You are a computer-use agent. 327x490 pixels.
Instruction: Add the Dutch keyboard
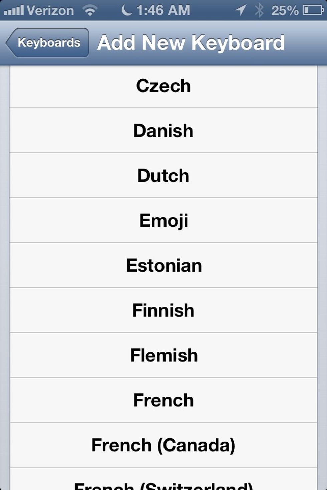coord(163,176)
